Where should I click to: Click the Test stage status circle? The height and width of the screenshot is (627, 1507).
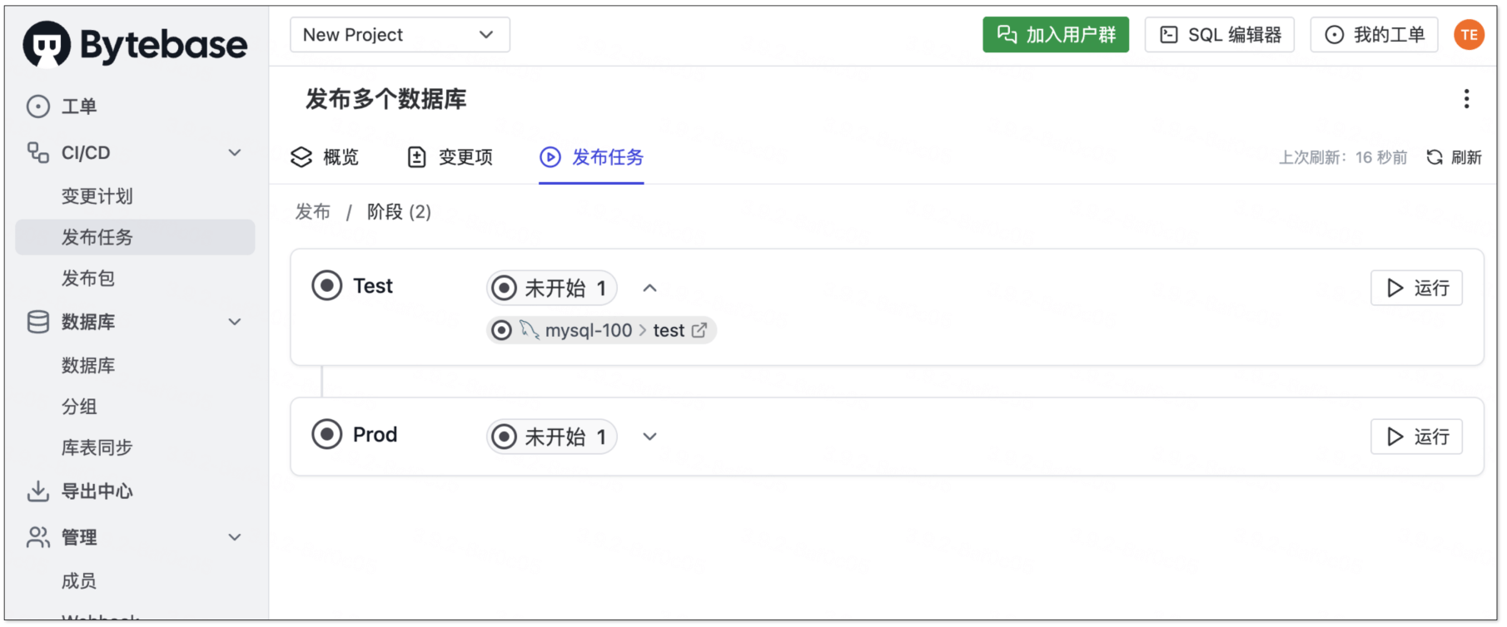pyautogui.click(x=326, y=285)
